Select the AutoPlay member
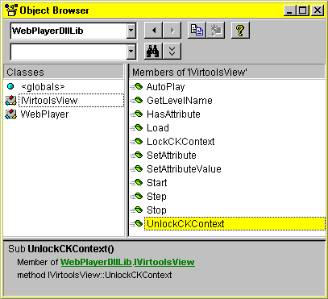Image resolution: width=328 pixels, height=299 pixels. point(165,87)
